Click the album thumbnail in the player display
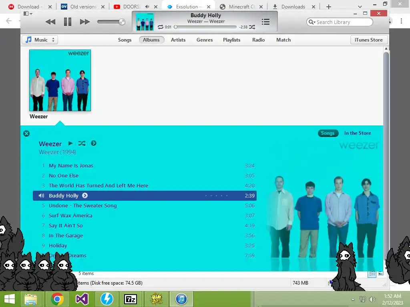Image resolution: width=410 pixels, height=307 pixels. click(x=145, y=22)
